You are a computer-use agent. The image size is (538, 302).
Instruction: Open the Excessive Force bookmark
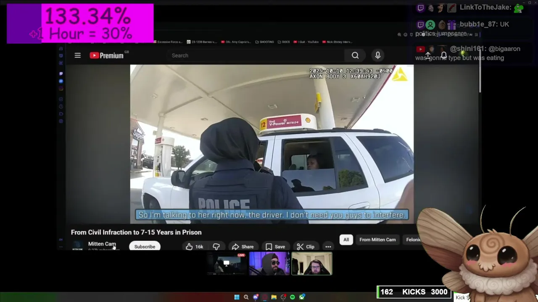tap(168, 42)
